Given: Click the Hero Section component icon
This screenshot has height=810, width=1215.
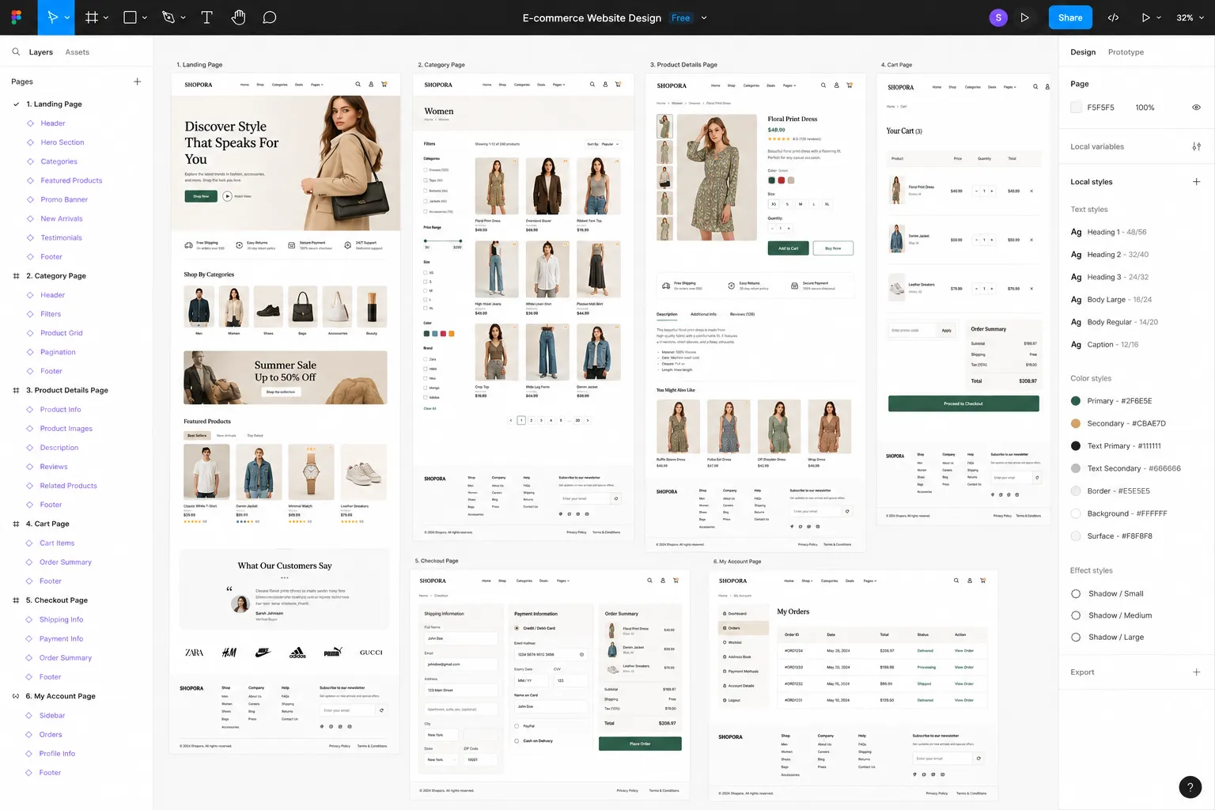Looking at the screenshot, I should [30, 142].
